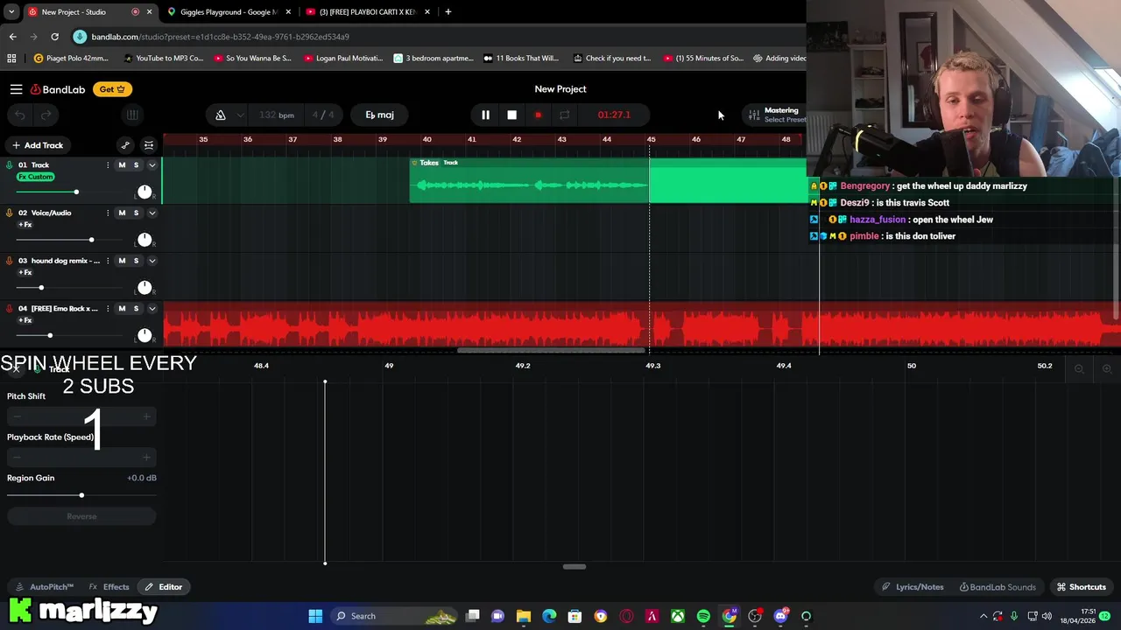The height and width of the screenshot is (630, 1121).
Task: Open the Eb maj key selector
Action: (x=379, y=115)
